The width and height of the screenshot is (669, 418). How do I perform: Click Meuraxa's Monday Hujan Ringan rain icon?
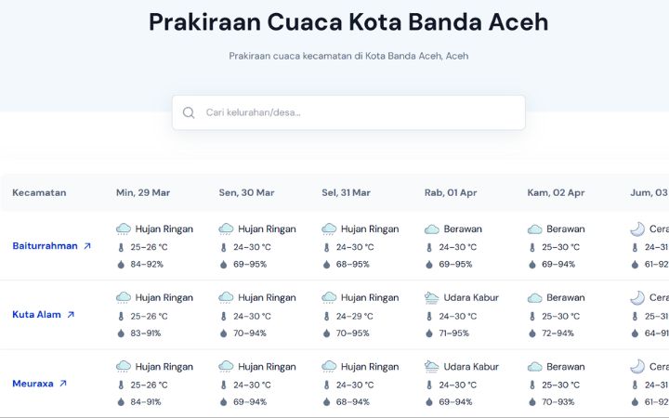pyautogui.click(x=226, y=367)
